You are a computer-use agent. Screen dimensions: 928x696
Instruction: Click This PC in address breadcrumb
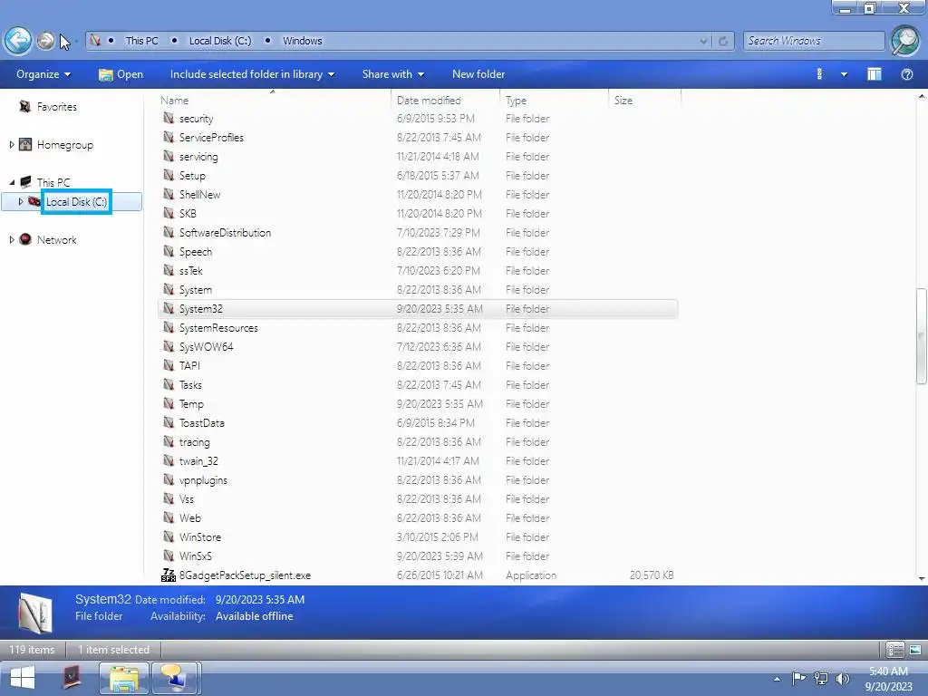pos(141,41)
